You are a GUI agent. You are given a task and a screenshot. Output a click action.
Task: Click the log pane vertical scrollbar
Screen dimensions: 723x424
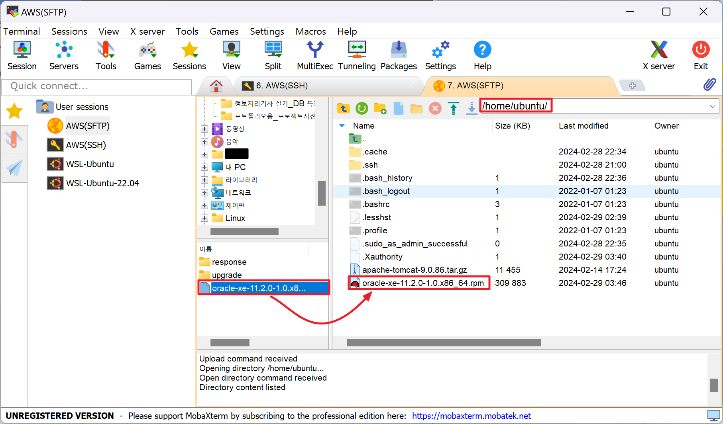(714, 385)
